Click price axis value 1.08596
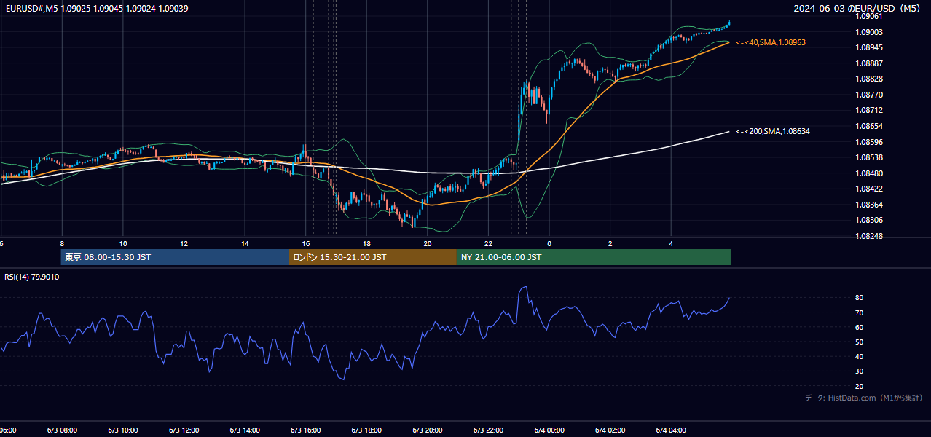 pos(869,142)
